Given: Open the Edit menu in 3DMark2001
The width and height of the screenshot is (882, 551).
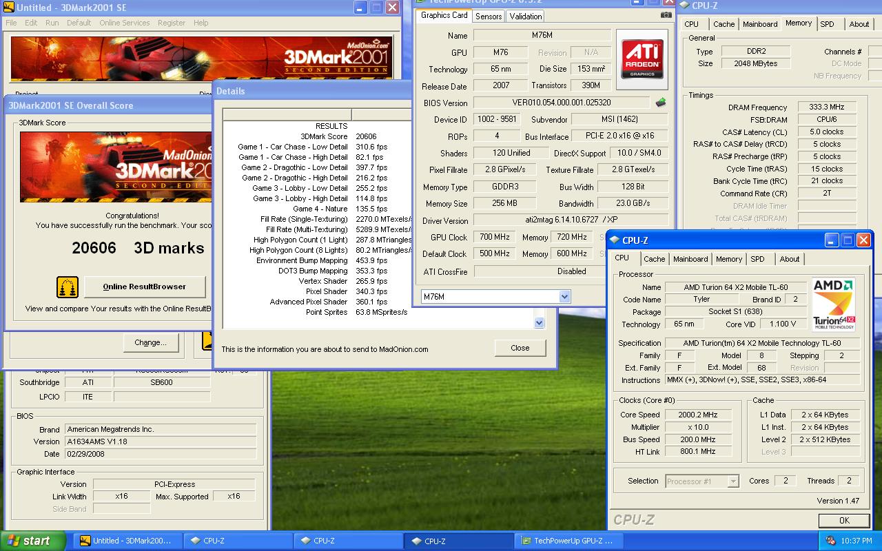Looking at the screenshot, I should pos(31,23).
